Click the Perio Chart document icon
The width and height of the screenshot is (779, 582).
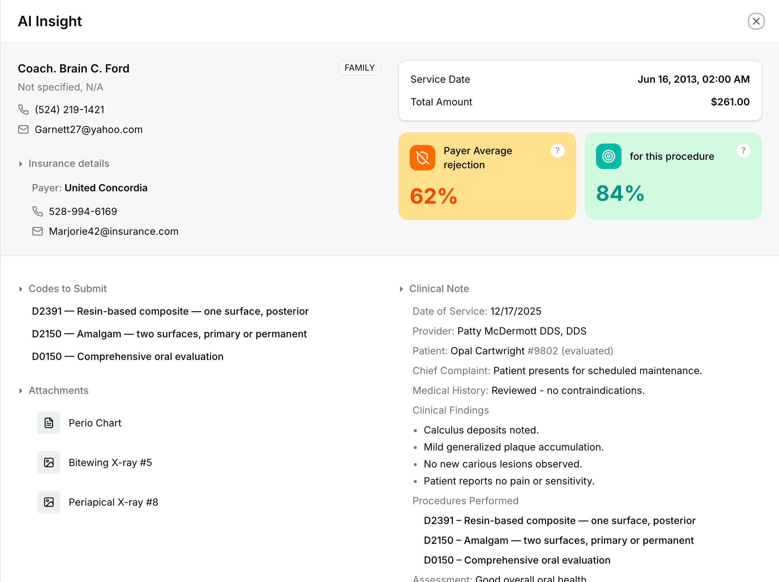pyautogui.click(x=49, y=423)
